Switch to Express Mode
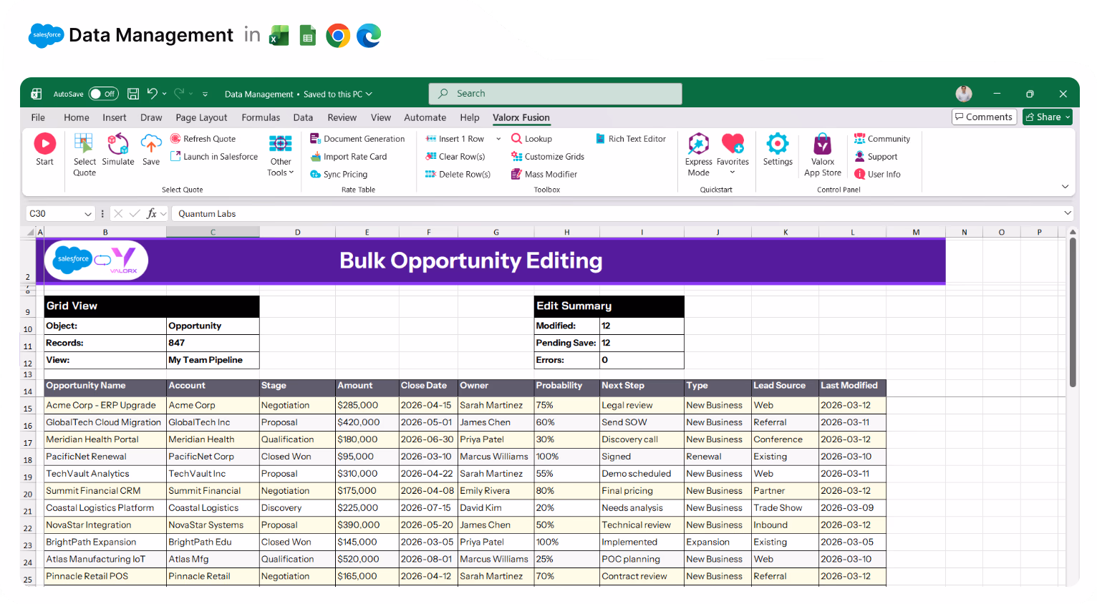Viewport: 1097px width, 604px height. (x=698, y=155)
